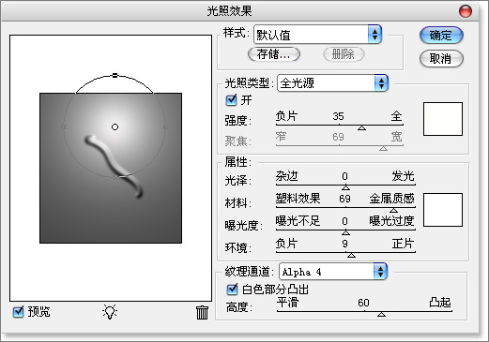
Task: Open the properties color swatch beside 材料
Action: pyautogui.click(x=443, y=210)
